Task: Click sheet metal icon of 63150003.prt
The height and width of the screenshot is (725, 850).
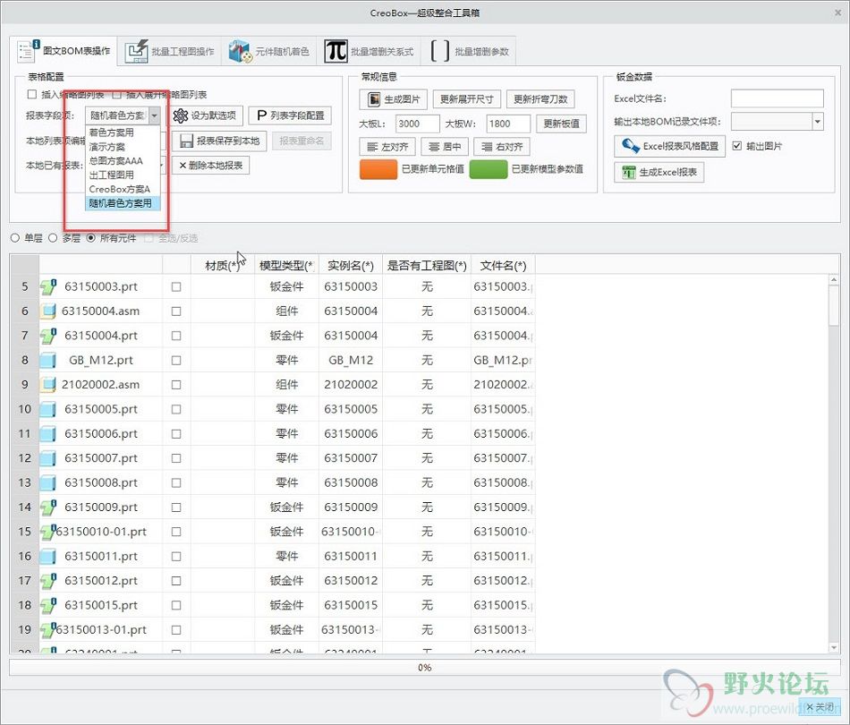Action: [x=48, y=286]
